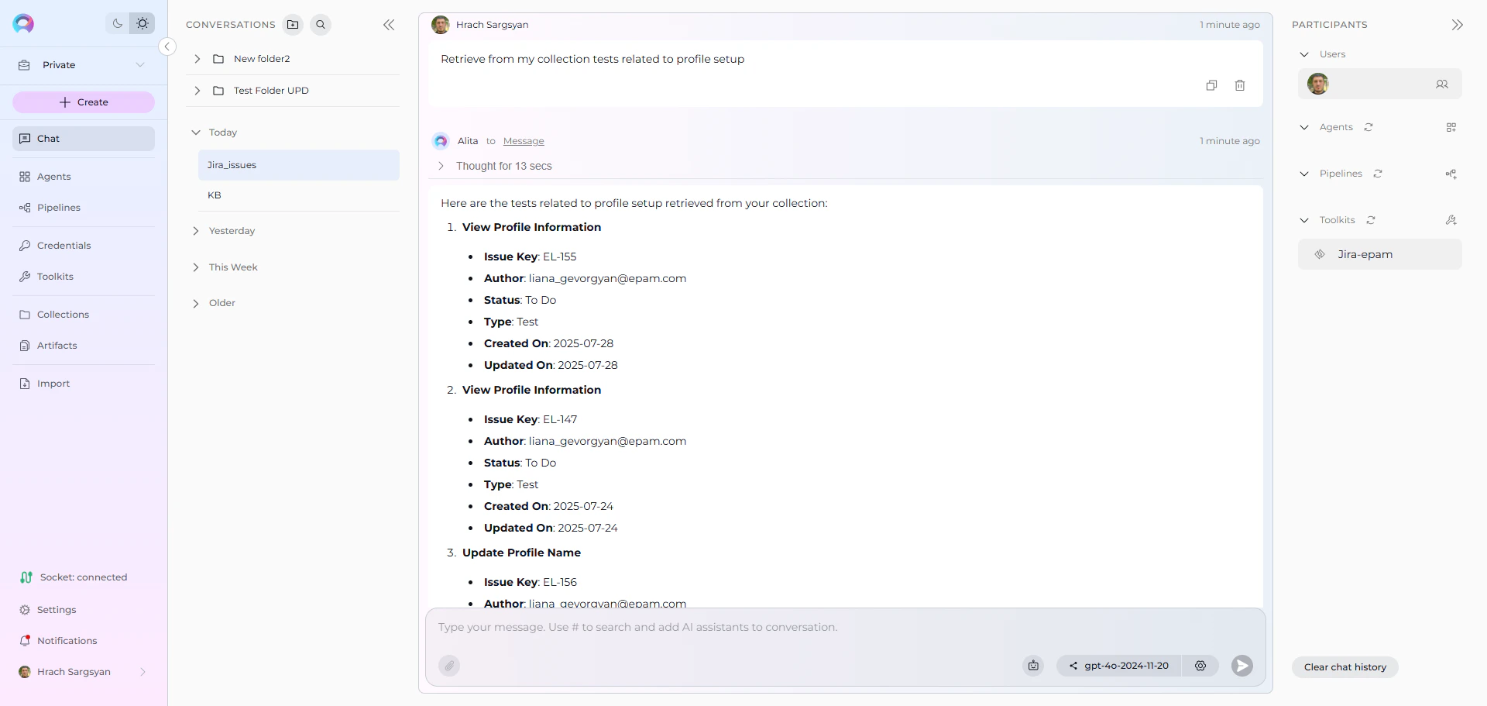Image resolution: width=1487 pixels, height=706 pixels.
Task: Open the Private workspace dropdown
Action: pos(140,64)
